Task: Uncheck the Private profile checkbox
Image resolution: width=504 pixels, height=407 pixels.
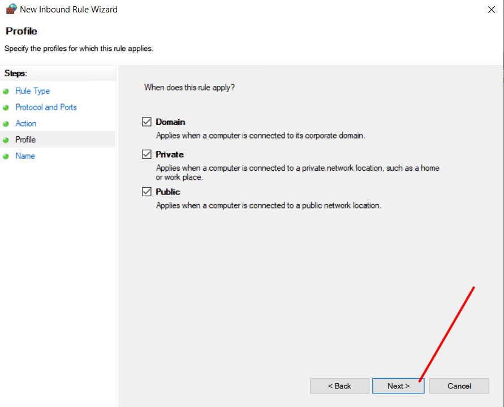Action: pyautogui.click(x=147, y=154)
